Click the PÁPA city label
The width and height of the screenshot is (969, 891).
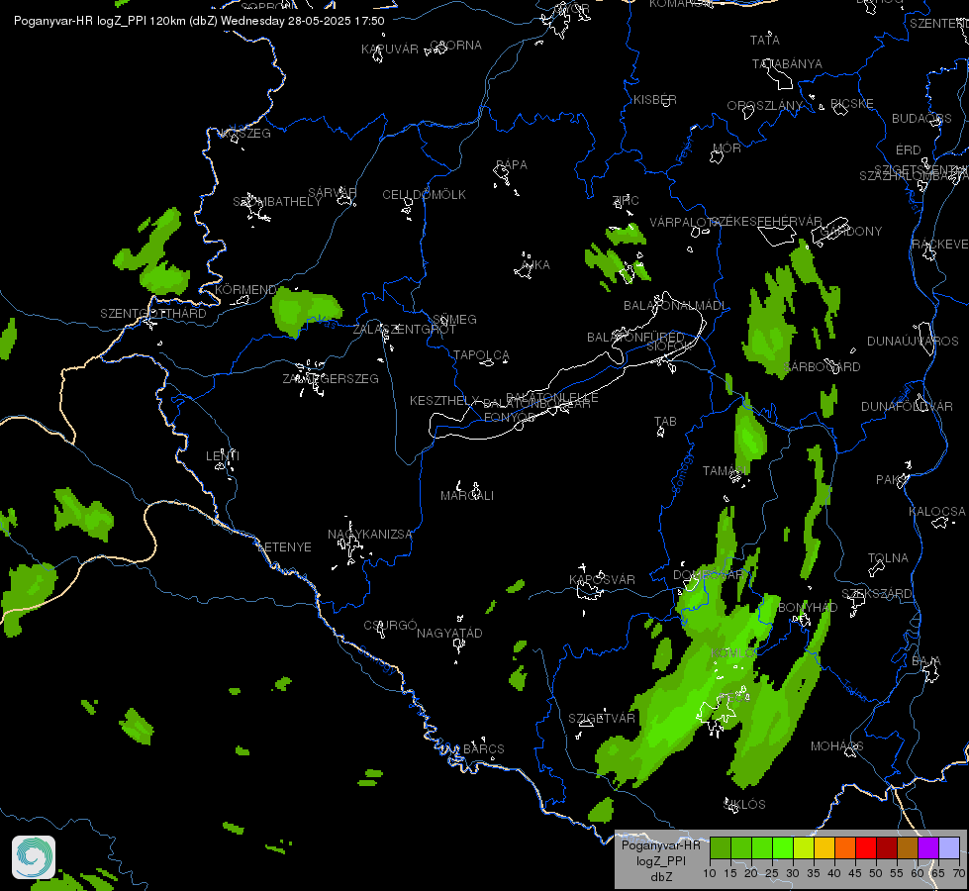point(512,165)
